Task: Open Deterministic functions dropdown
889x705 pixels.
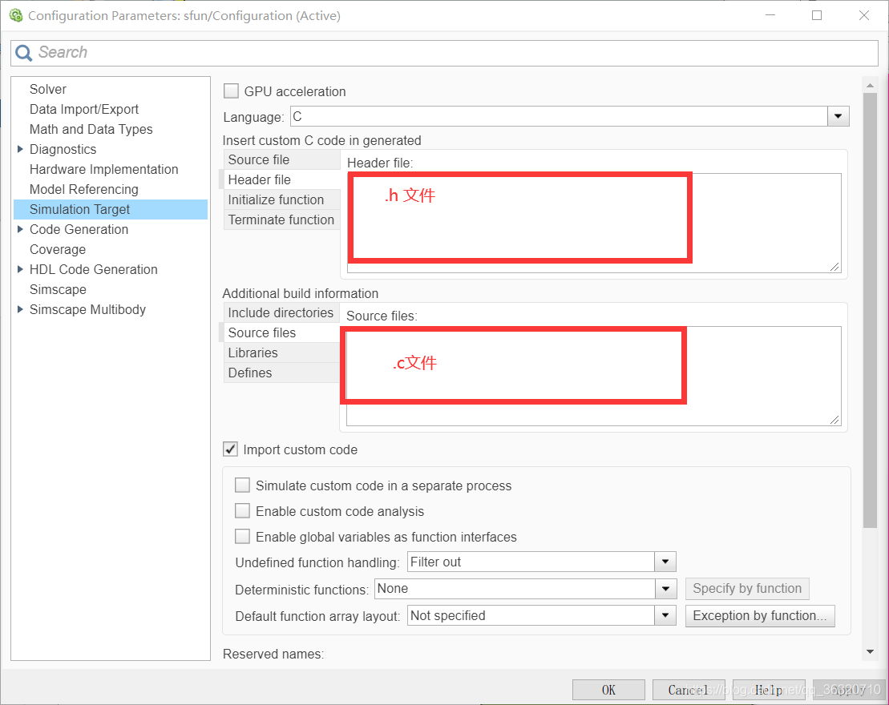Action: [x=665, y=588]
